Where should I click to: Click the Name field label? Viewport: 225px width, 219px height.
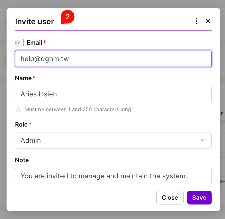pyautogui.click(x=23, y=78)
